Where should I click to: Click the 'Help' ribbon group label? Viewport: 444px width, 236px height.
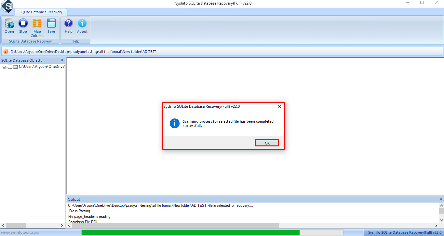click(75, 41)
